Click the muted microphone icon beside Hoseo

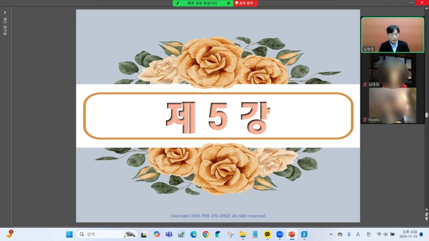pos(365,120)
